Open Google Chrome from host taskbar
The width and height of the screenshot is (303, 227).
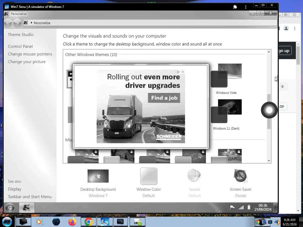(88, 222)
